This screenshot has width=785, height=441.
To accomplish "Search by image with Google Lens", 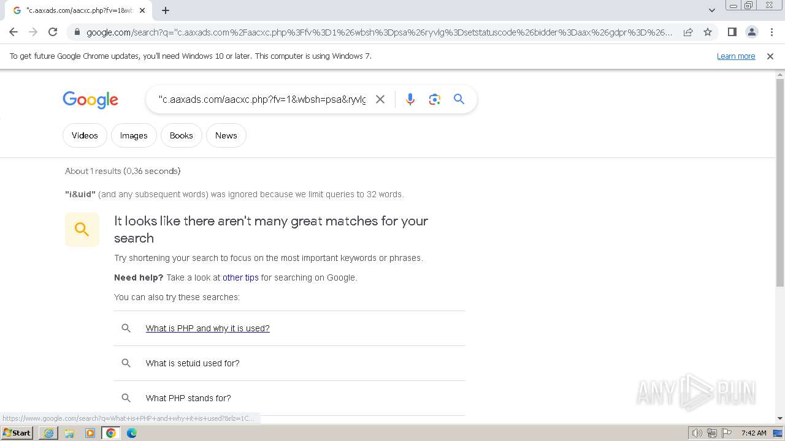I will [435, 99].
